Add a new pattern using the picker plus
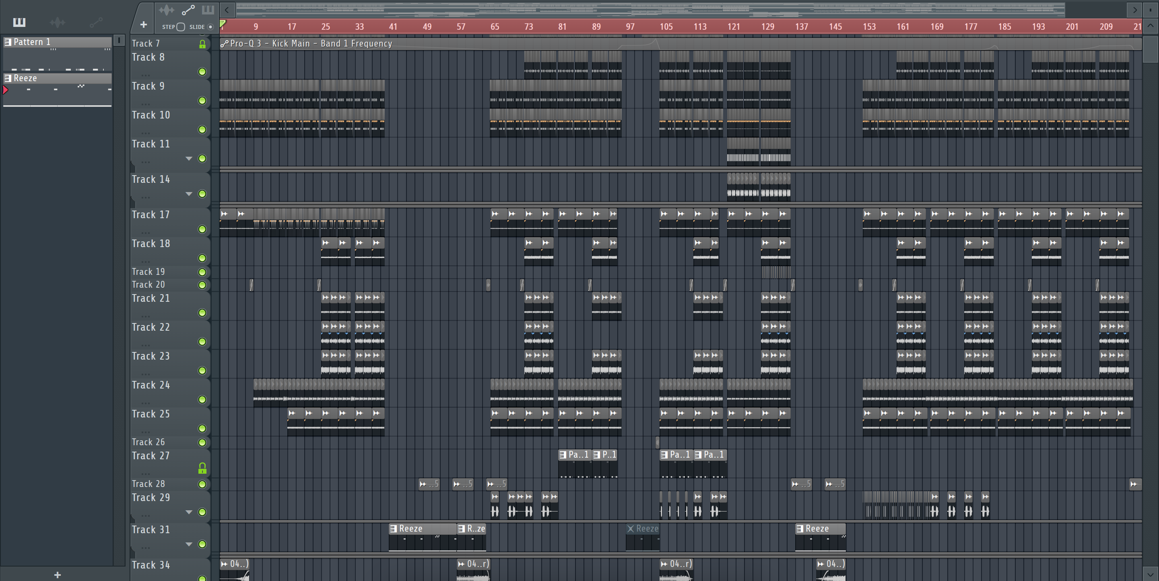 pyautogui.click(x=57, y=575)
